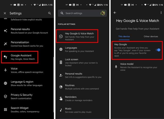Click the Google Assistant dots icon
Screen dimensions: 164x119
pos(6,57)
